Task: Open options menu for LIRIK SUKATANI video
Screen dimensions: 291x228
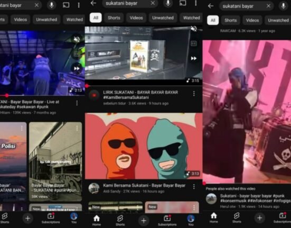Action: click(194, 94)
